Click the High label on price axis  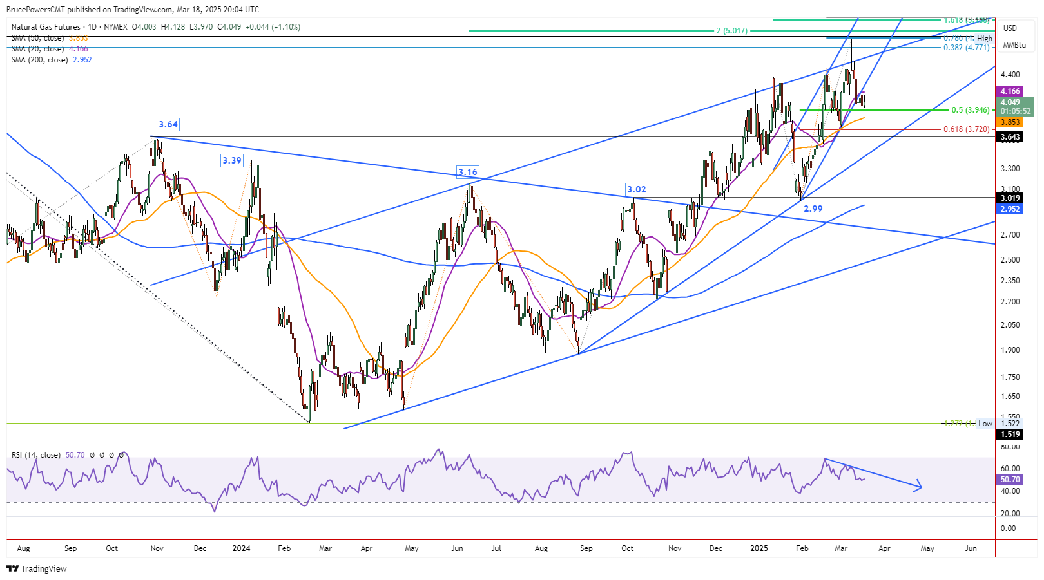(985, 39)
